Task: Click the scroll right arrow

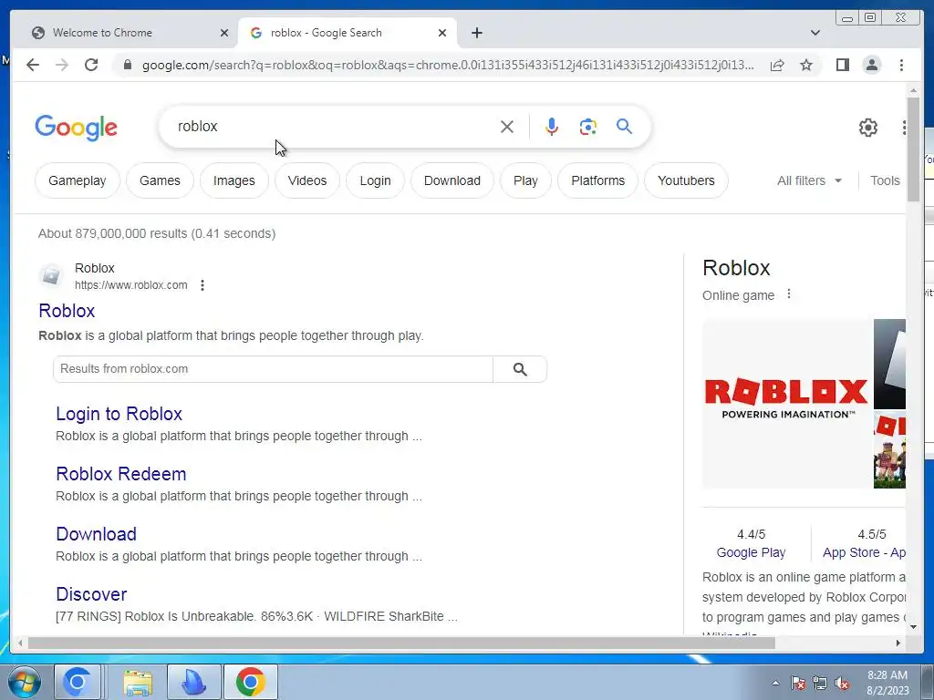Action: click(898, 643)
